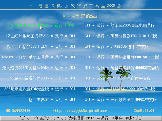
Task: Click the 2005:11:01 date text
Action: point(144,111)
